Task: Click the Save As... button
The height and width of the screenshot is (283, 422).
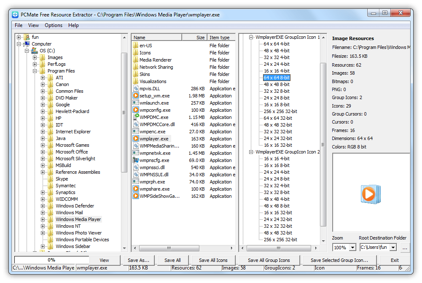Action: click(x=138, y=260)
